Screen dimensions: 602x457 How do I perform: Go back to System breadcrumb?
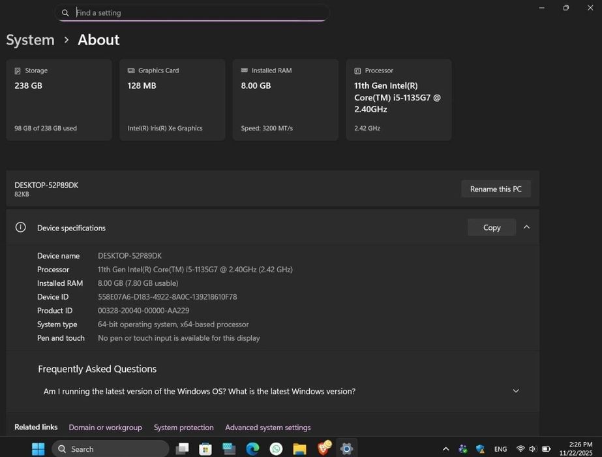[31, 40]
